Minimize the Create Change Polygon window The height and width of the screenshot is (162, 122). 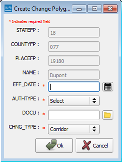coord(79,8)
